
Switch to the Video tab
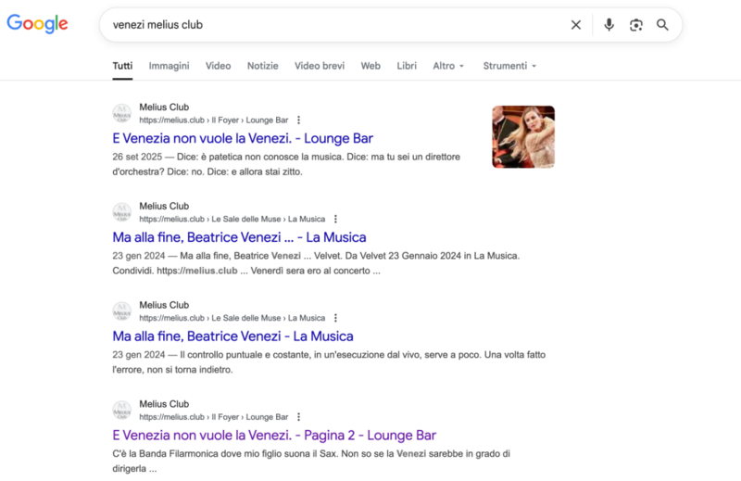click(x=218, y=66)
